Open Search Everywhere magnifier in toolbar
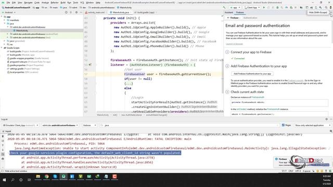 tap(326, 7)
